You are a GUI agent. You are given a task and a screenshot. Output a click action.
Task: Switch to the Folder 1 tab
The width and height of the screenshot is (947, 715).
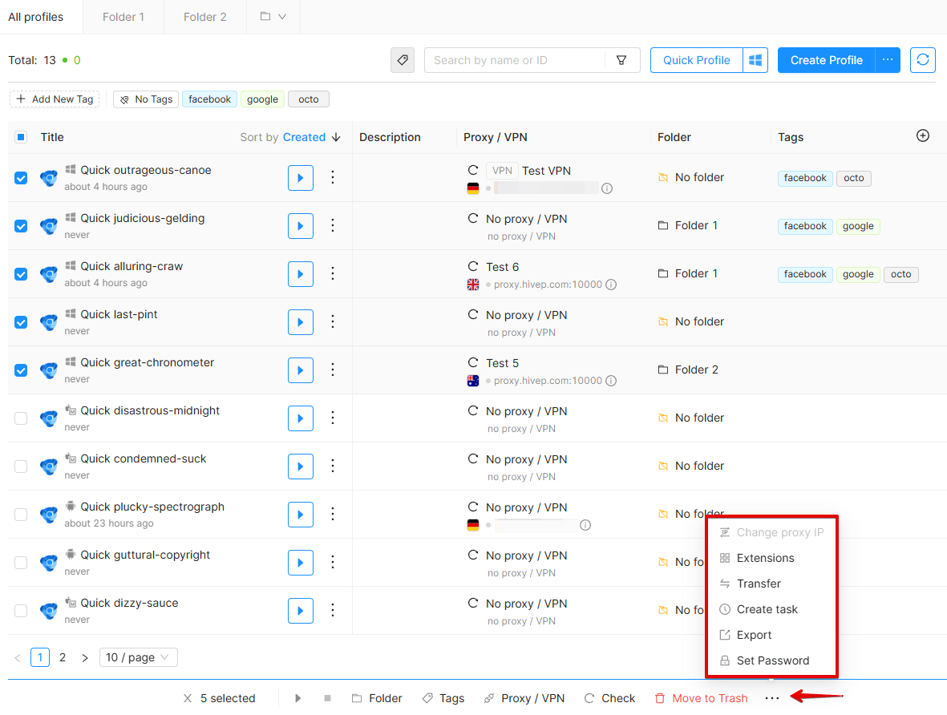123,17
